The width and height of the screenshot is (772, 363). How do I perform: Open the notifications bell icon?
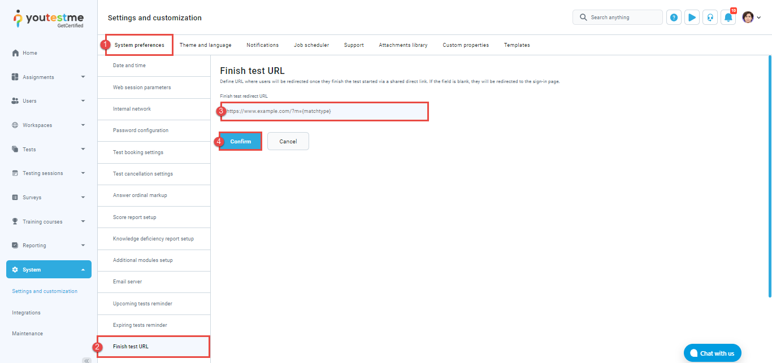728,18
